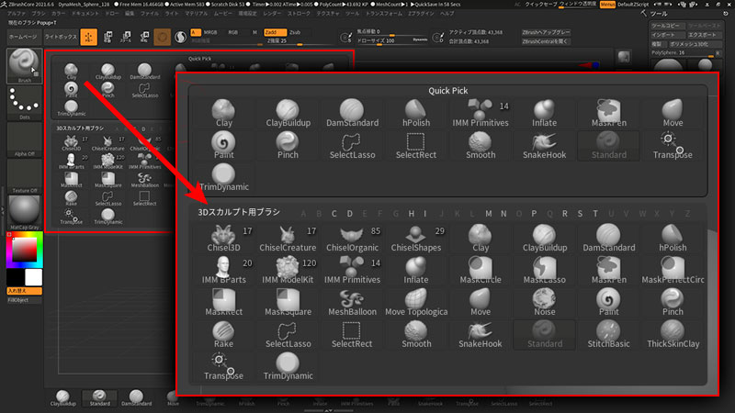Screen dimensions: 735x413
Task: Select ChiselCreature brush in the enlarged brush list
Action: [x=288, y=239]
